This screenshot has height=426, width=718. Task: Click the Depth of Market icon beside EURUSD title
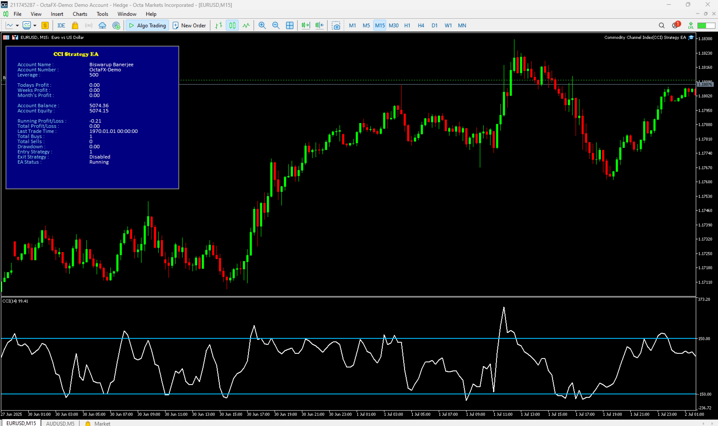point(6,37)
